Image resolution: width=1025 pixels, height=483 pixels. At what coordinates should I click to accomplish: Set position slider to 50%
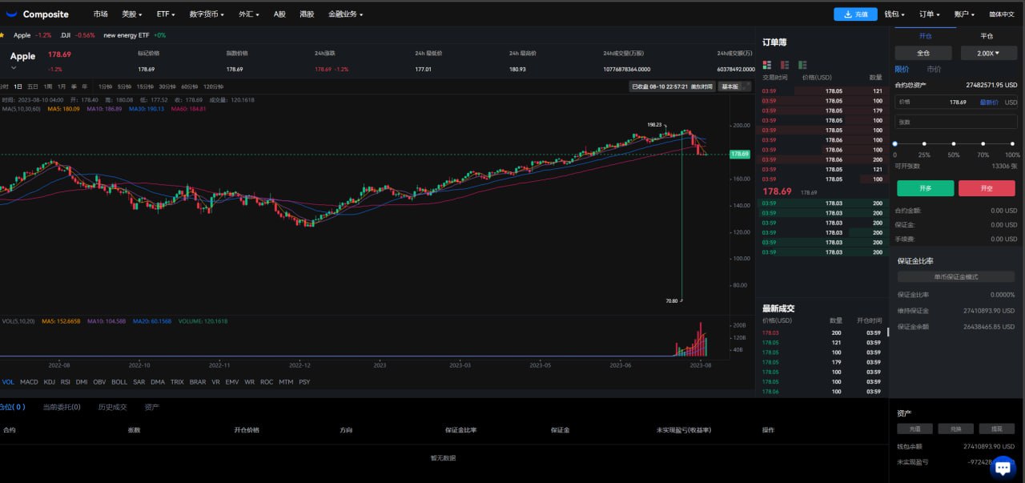(954, 144)
